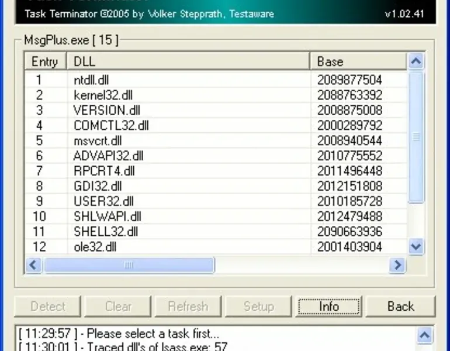Click the disabled Clear button
This screenshot has width=450, height=351.
[x=118, y=307]
